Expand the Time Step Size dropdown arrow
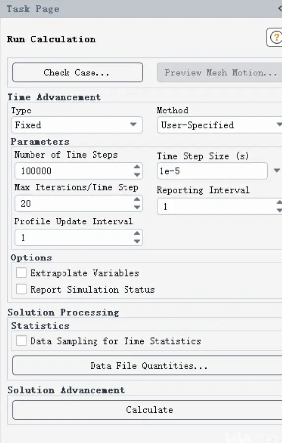Viewport: 282px width, 443px height. coord(277,170)
